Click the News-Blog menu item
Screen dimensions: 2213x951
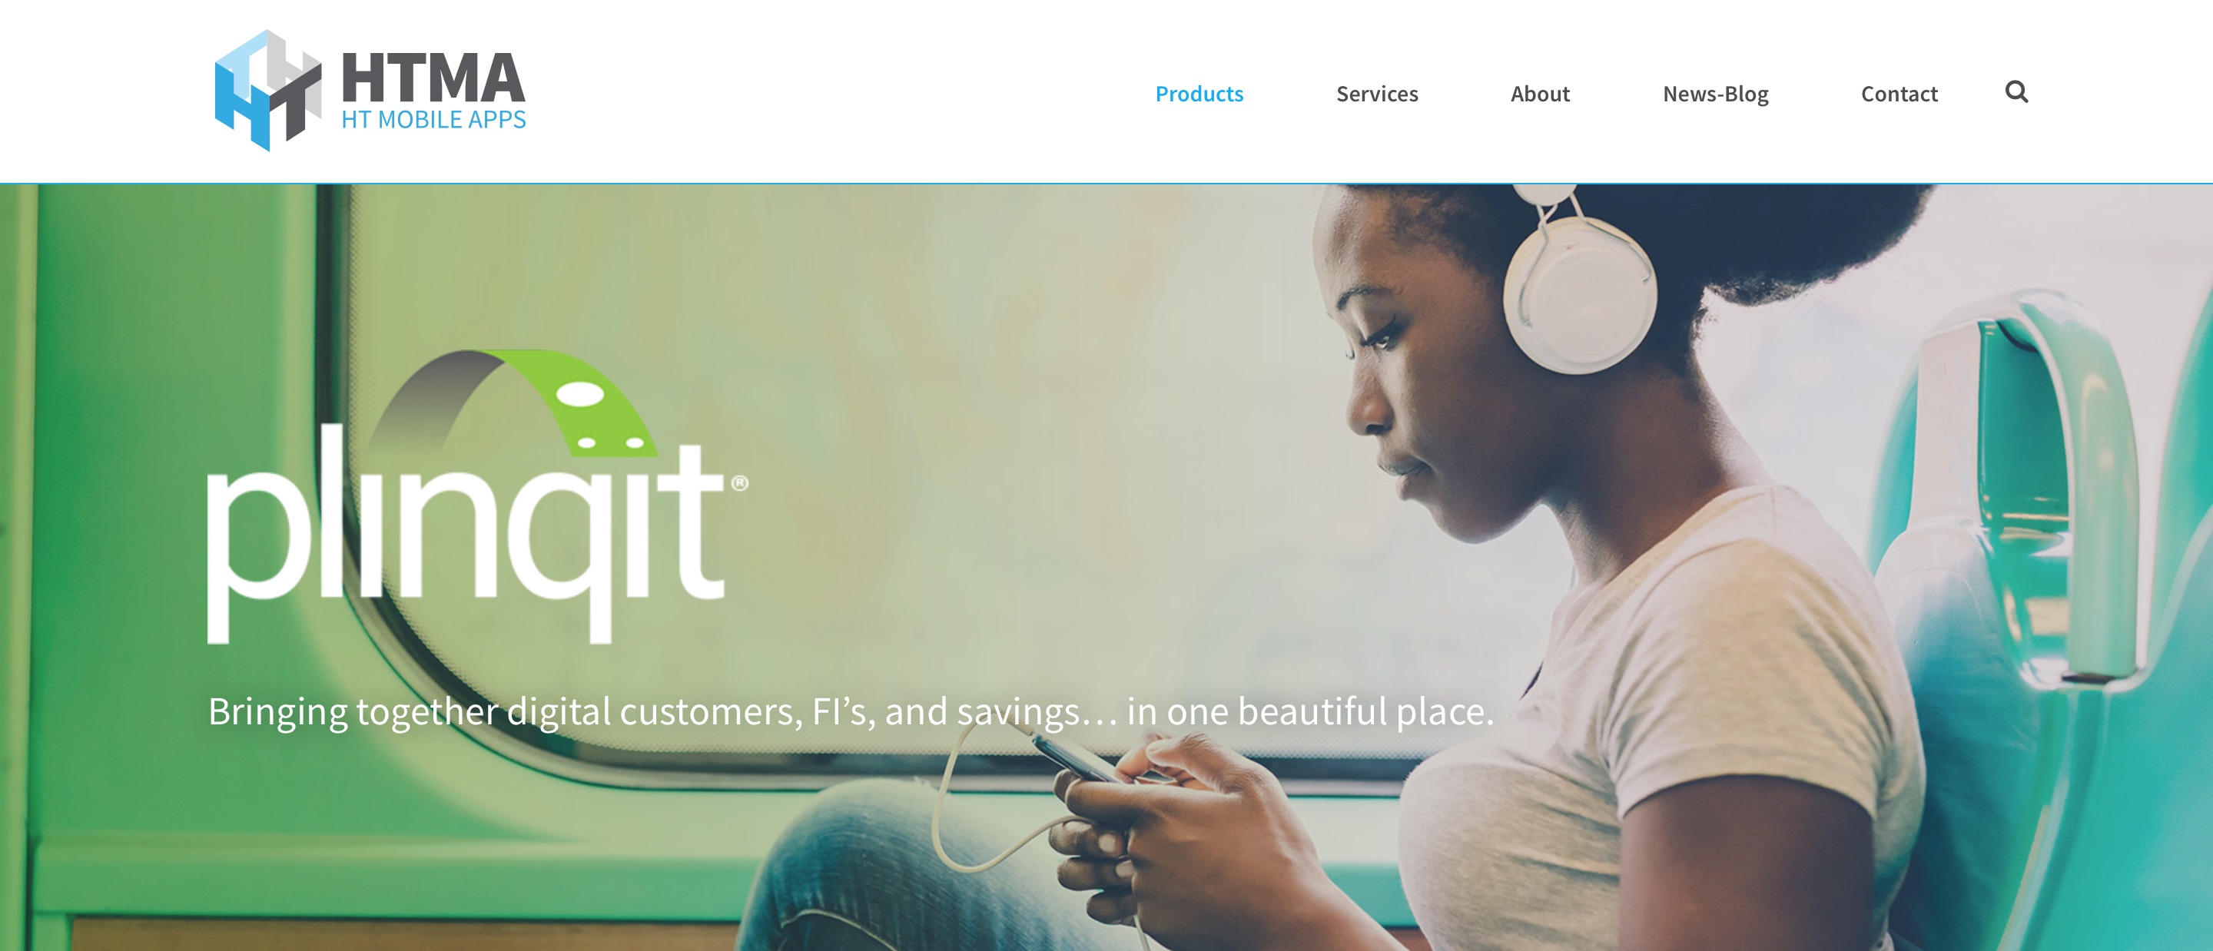click(x=1717, y=91)
